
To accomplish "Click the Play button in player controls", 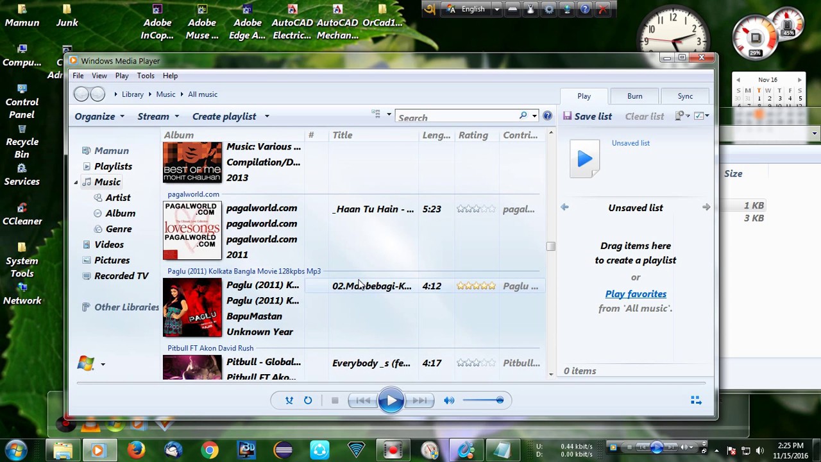I will tap(391, 400).
